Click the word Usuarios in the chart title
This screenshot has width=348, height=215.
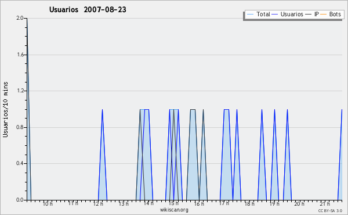coord(64,9)
